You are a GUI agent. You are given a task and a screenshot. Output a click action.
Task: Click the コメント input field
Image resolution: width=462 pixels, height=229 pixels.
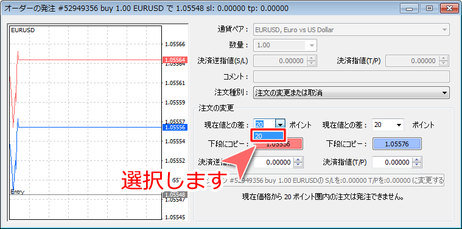(351, 77)
